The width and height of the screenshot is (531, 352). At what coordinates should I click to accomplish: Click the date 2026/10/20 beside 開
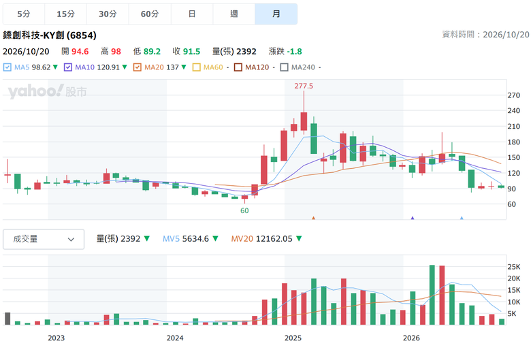coord(26,52)
